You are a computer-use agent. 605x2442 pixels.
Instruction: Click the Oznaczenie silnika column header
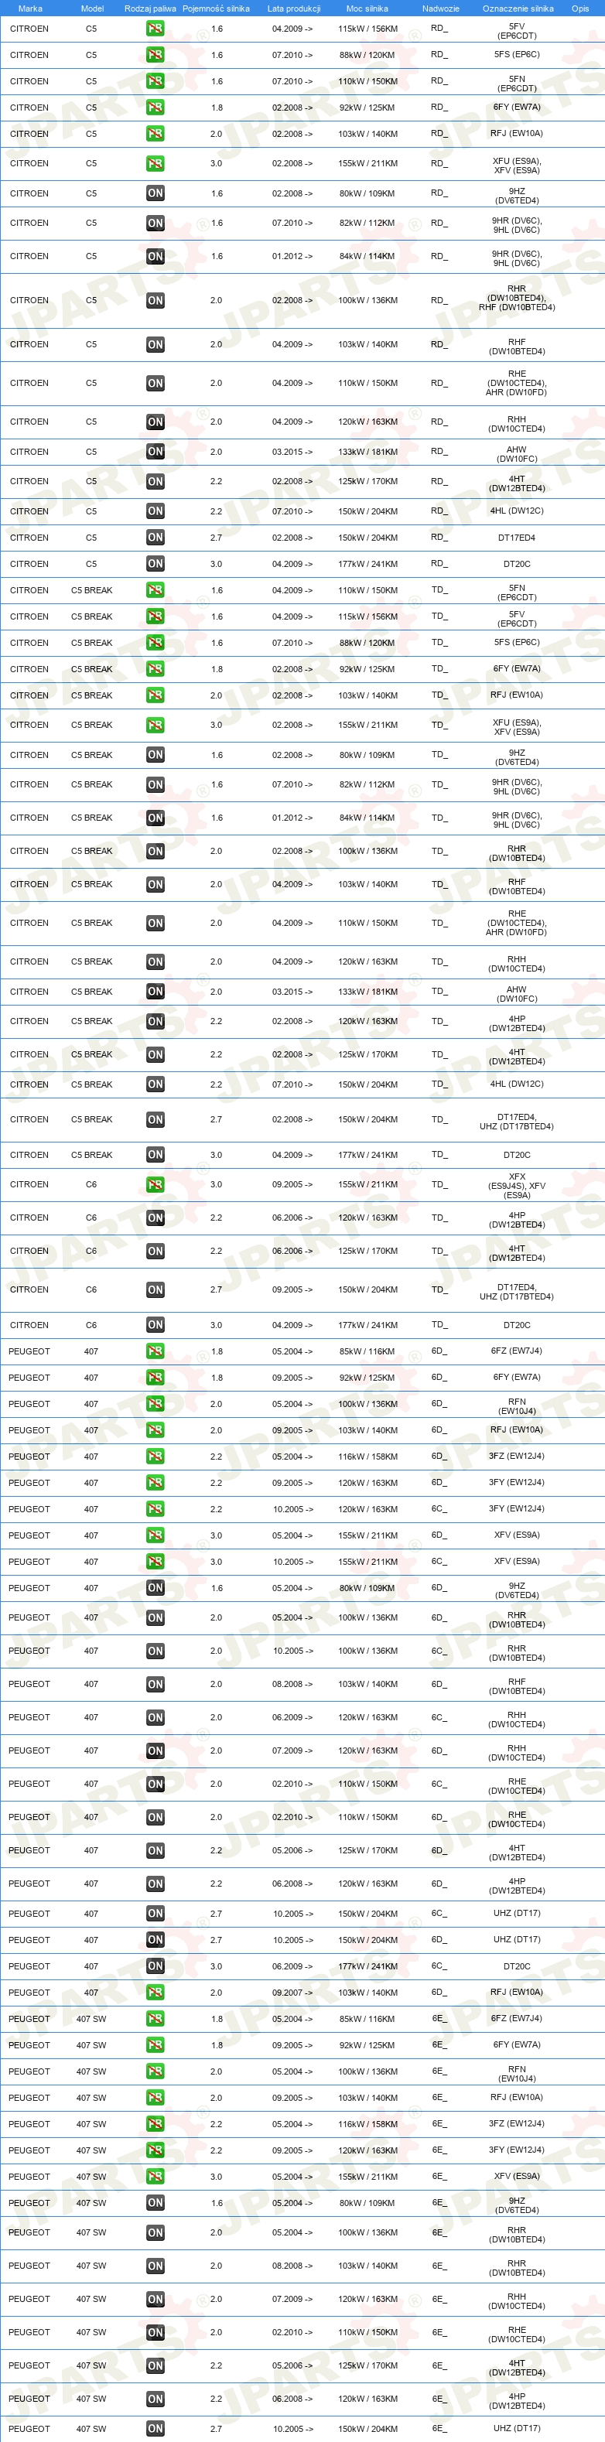[518, 9]
